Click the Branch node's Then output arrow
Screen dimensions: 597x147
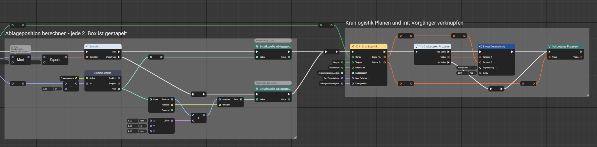tap(119, 52)
